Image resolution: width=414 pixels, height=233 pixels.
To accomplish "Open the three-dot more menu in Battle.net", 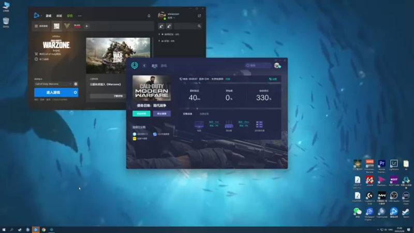I will [80, 16].
